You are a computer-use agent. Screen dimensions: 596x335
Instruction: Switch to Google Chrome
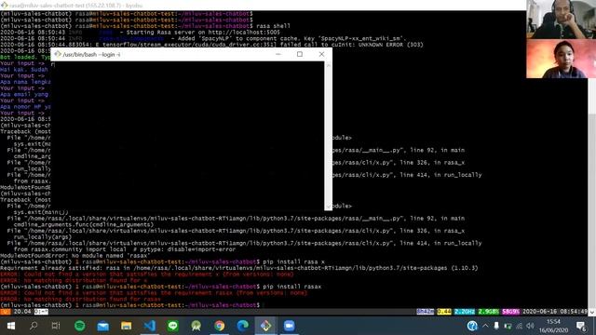pos(220,326)
